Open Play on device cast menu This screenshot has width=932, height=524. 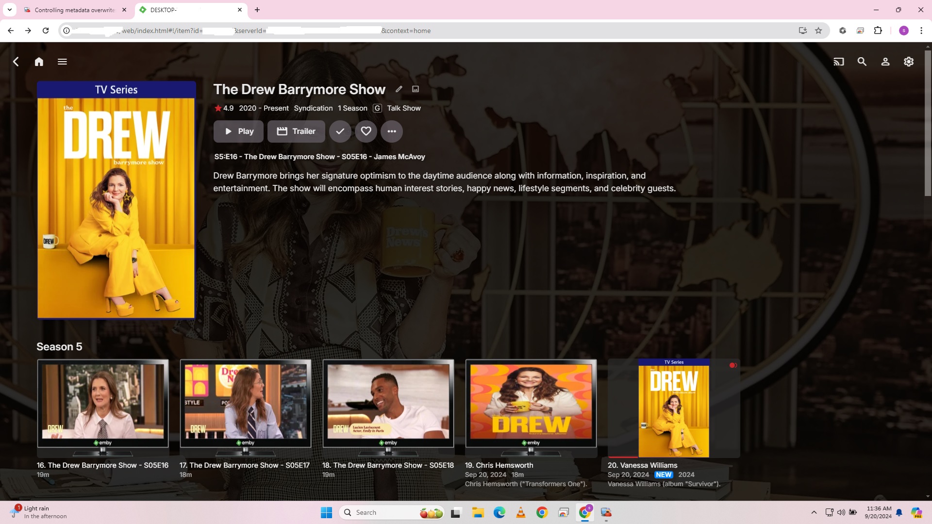[x=839, y=62]
